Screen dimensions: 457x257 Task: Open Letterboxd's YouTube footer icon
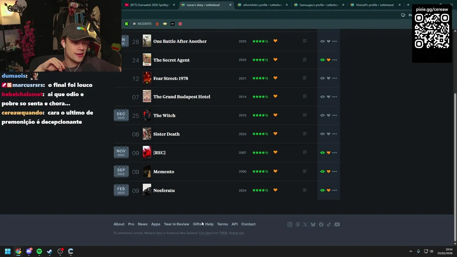click(337, 225)
